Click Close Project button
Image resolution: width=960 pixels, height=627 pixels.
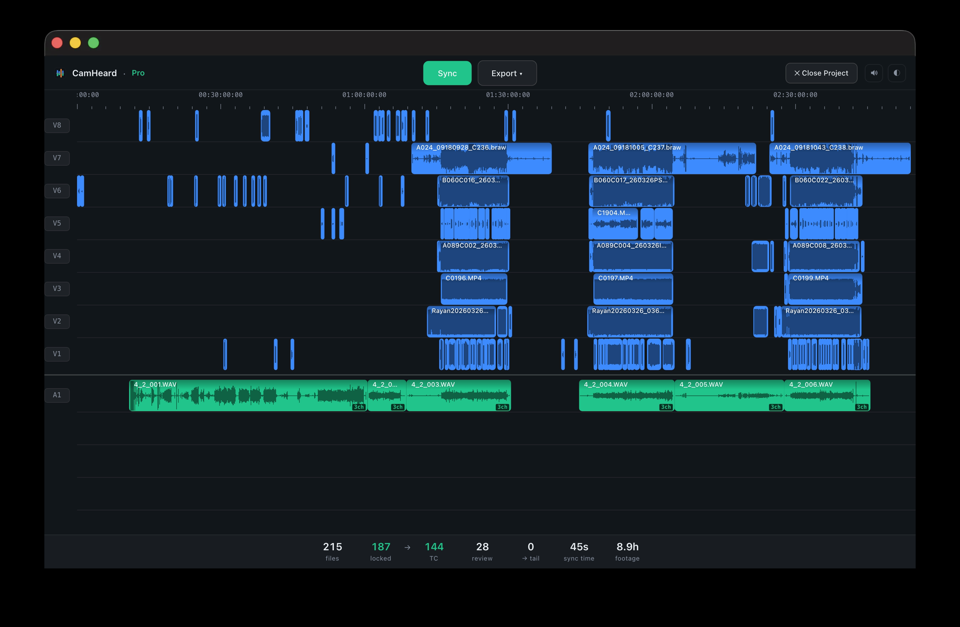tap(821, 73)
